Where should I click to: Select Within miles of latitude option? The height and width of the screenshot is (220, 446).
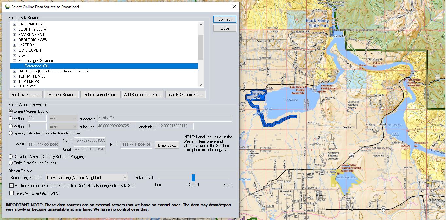(x=11, y=126)
